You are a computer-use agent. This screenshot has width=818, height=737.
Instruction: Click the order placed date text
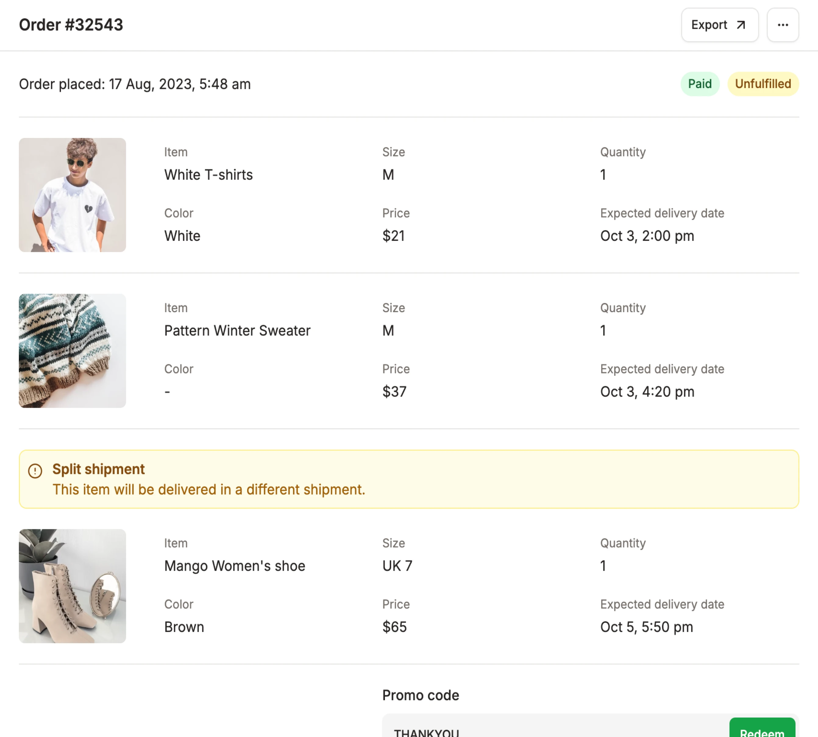pos(135,84)
